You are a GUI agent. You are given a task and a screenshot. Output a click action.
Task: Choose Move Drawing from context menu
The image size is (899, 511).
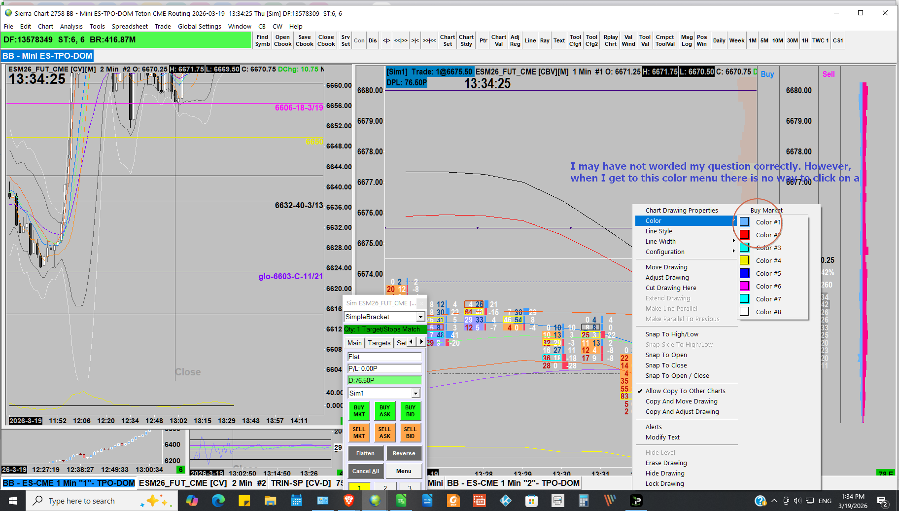[686, 267]
